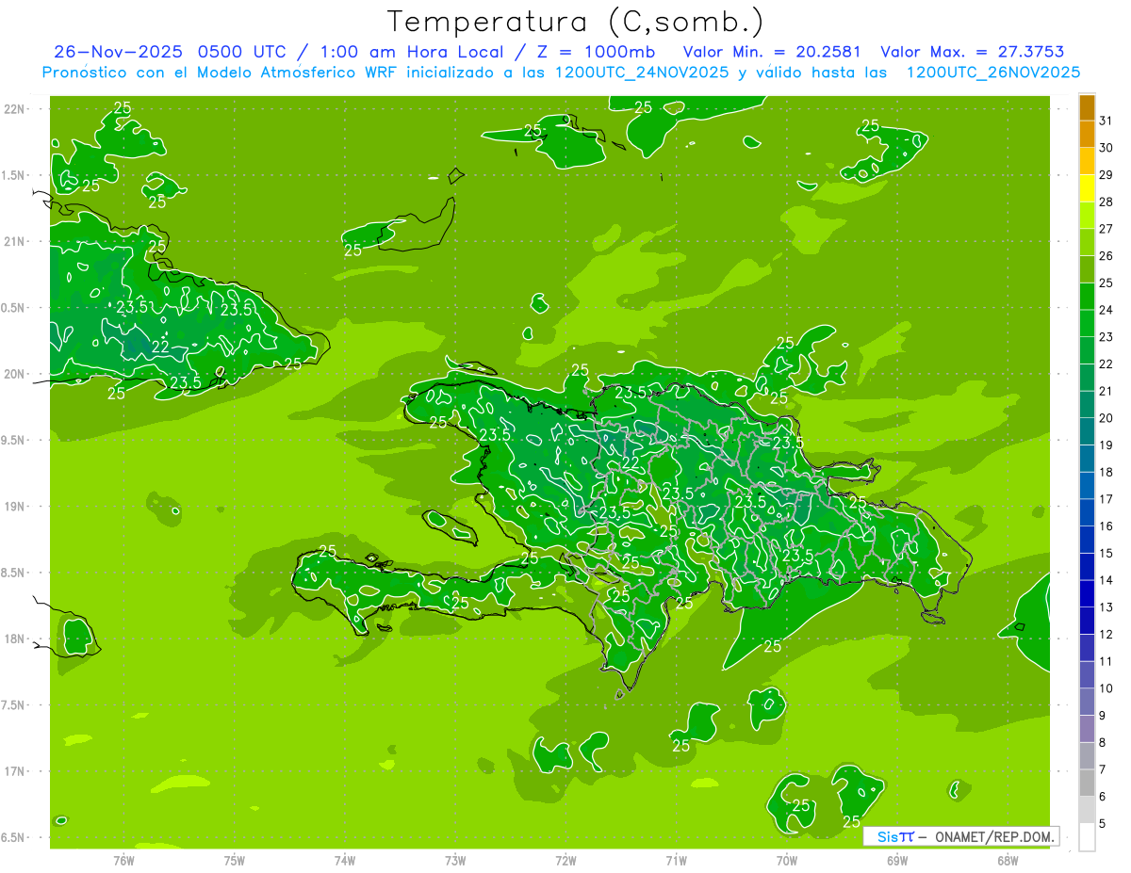The image size is (1131, 873).
Task: Click the 73W longitude axis label
Action: [x=455, y=860]
